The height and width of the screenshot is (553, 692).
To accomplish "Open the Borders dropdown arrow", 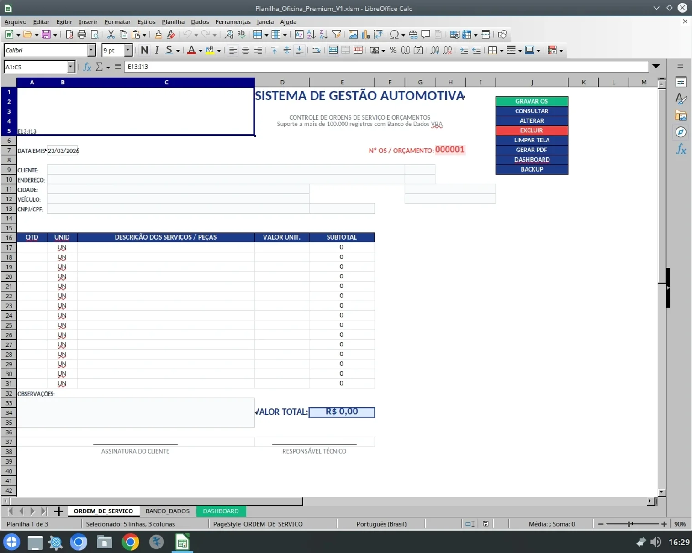I will [x=501, y=51].
